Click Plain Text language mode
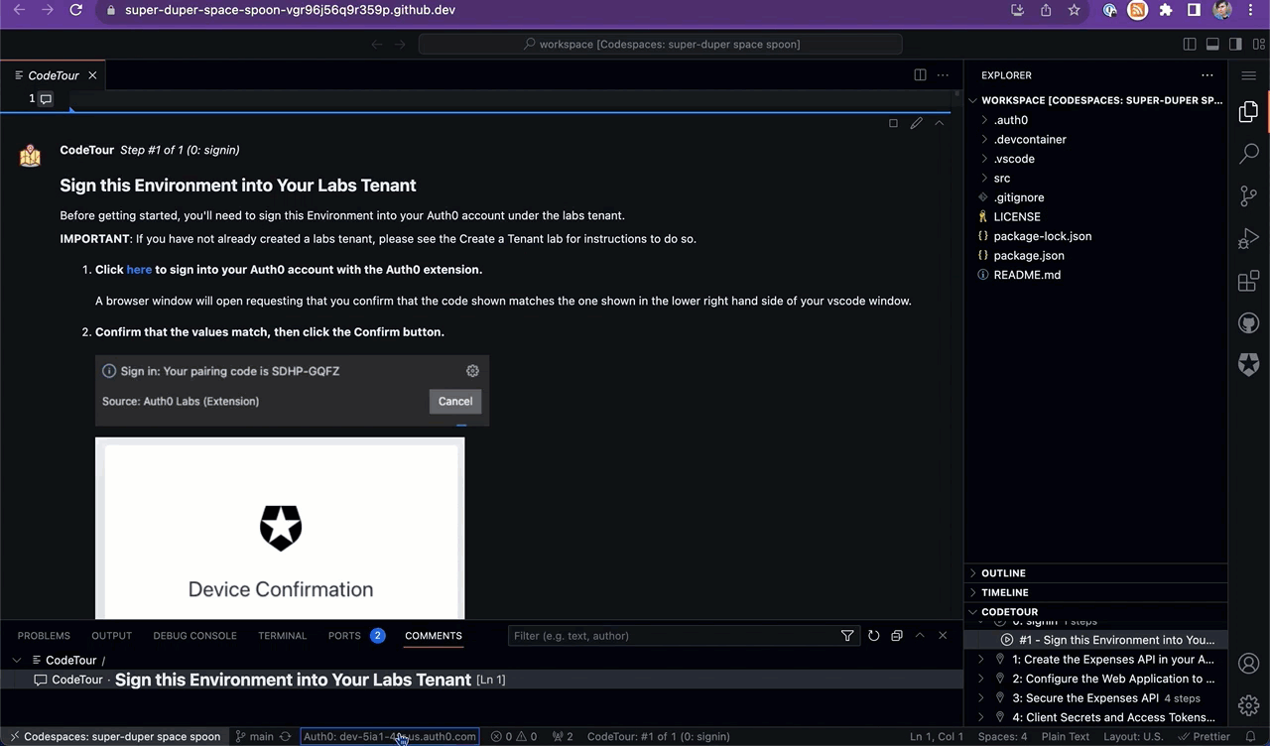This screenshot has width=1270, height=746. pyautogui.click(x=1066, y=737)
